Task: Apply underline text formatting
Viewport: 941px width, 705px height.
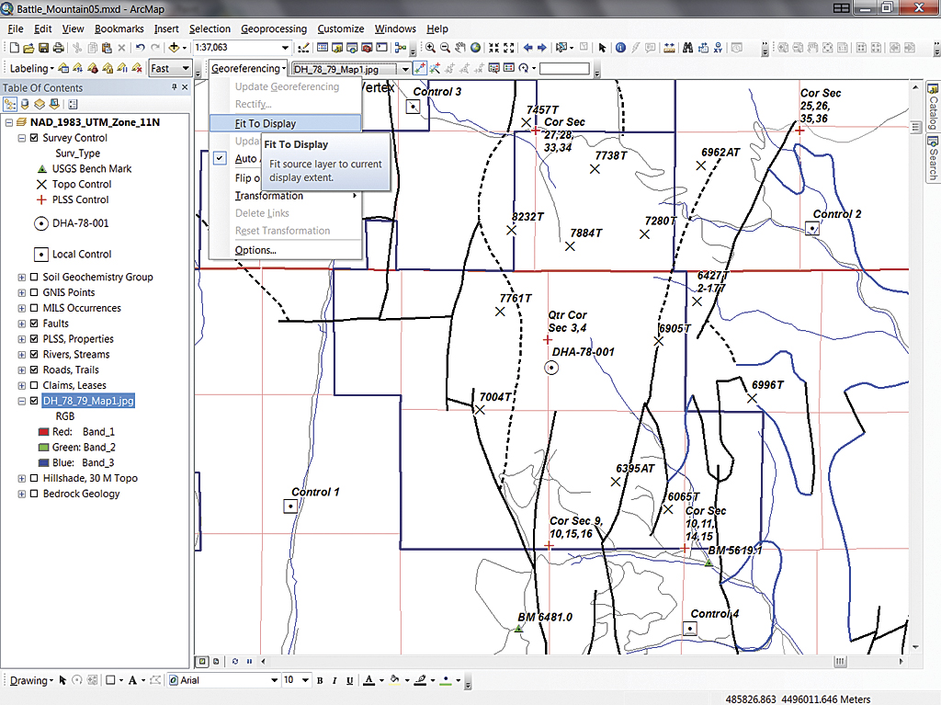Action: 349,680
